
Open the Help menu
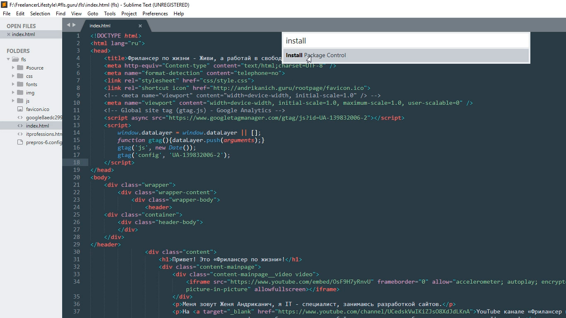click(179, 14)
